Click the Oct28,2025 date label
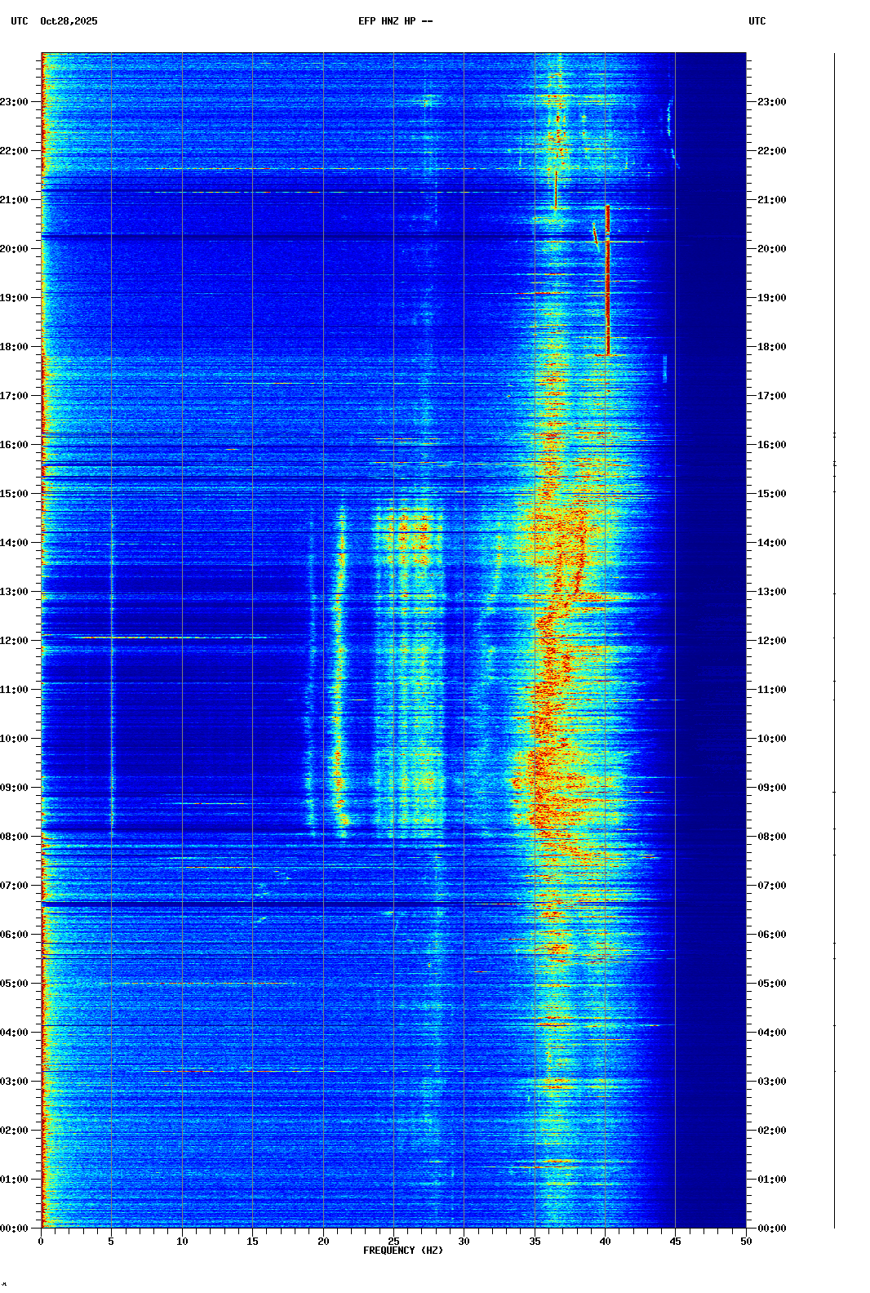Viewport: 870px width, 1293px height. pos(69,21)
